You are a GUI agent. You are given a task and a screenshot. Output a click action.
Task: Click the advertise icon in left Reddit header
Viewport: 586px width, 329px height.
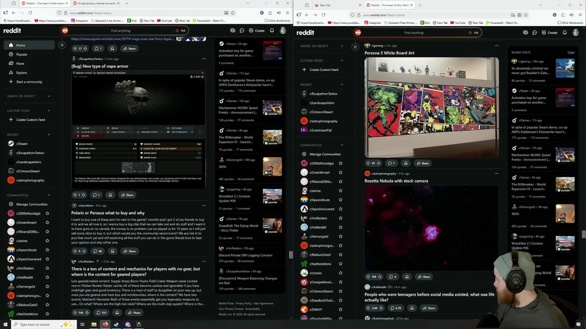point(233,31)
